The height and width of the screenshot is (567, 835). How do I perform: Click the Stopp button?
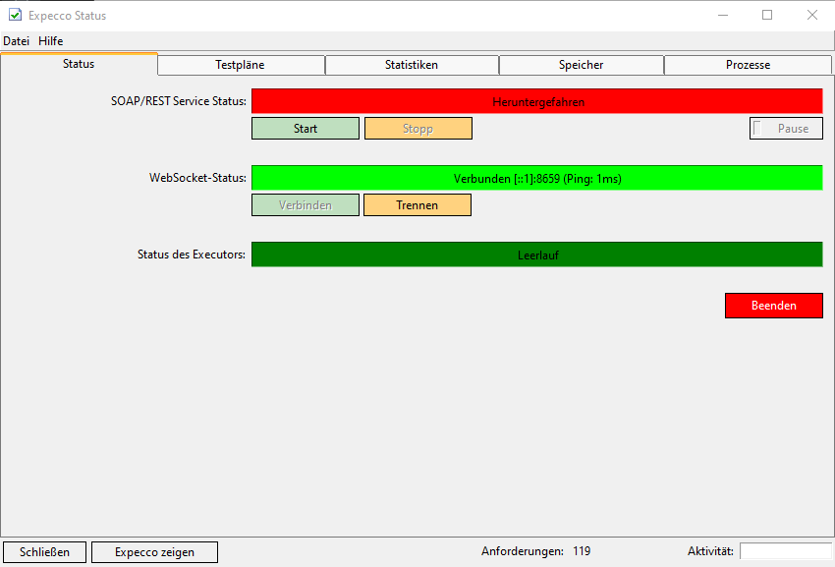(x=417, y=129)
